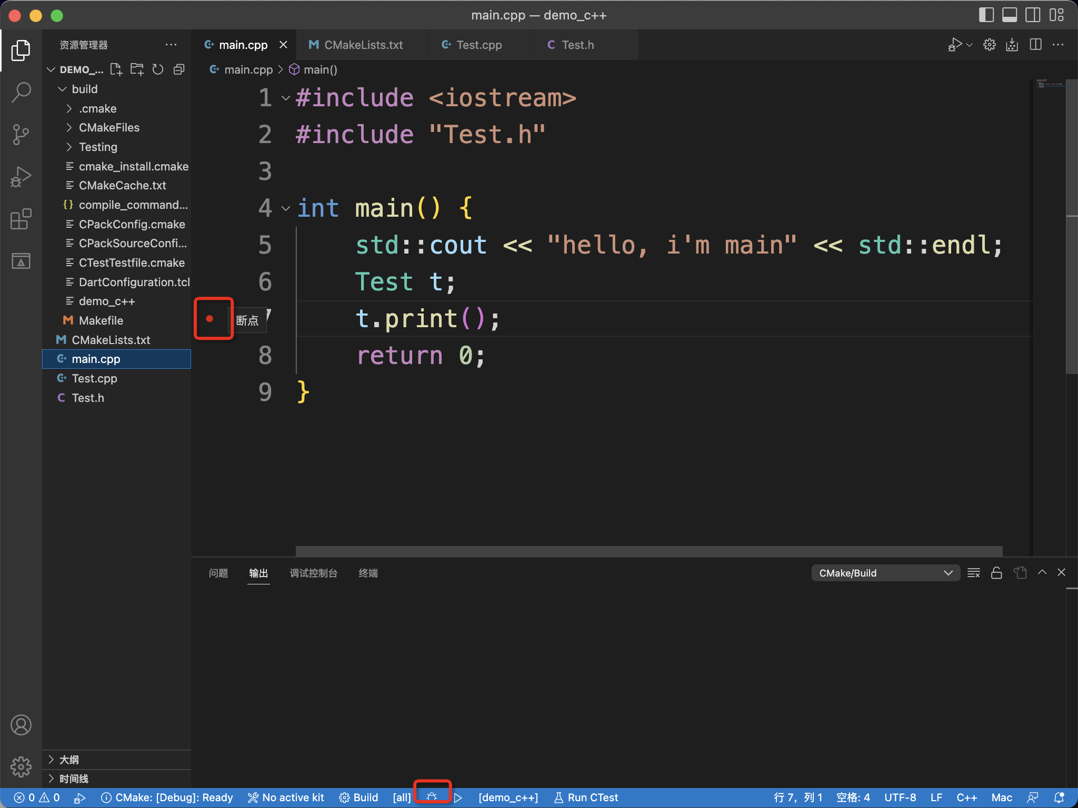Expand the Testing folder
The image size is (1078, 808).
point(69,147)
